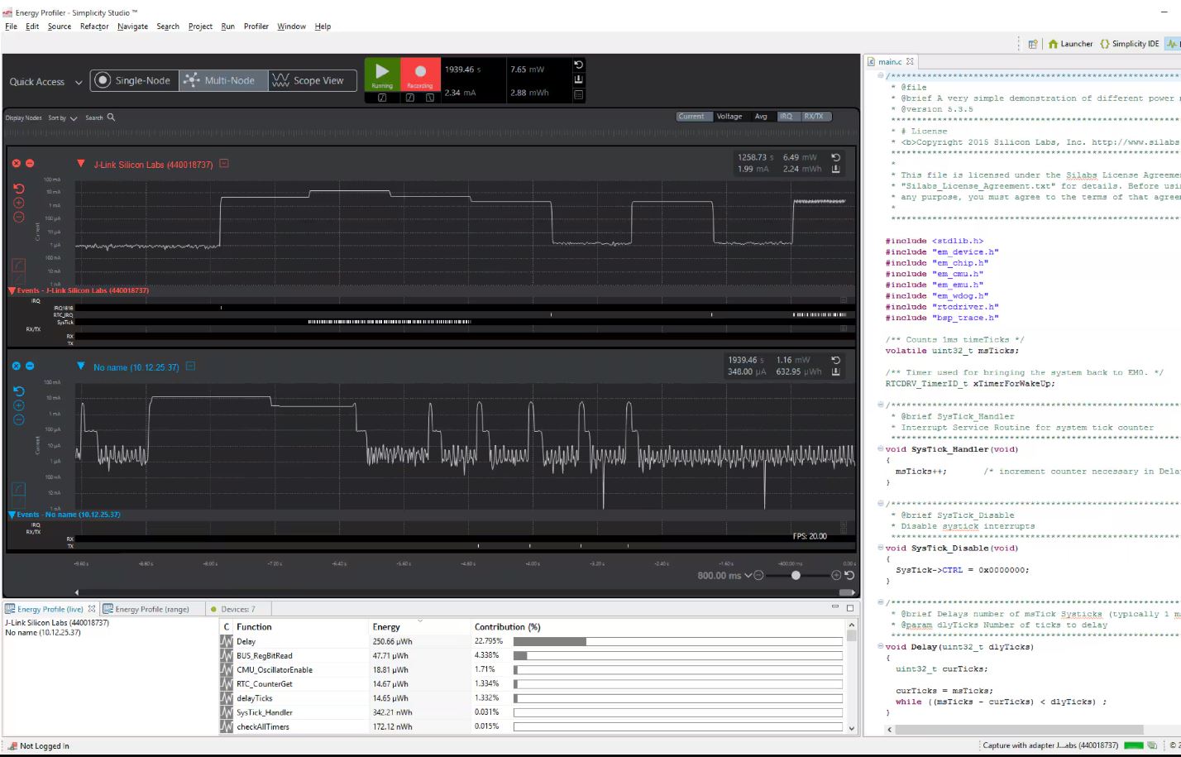Open the J-Link Silicon Labs options box
The height and width of the screenshot is (757, 1181).
[x=224, y=164]
